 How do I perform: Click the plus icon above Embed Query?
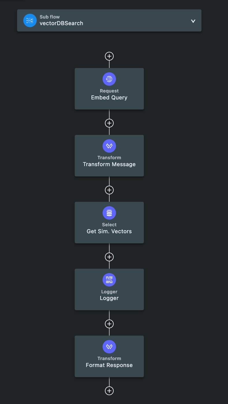pyautogui.click(x=109, y=56)
